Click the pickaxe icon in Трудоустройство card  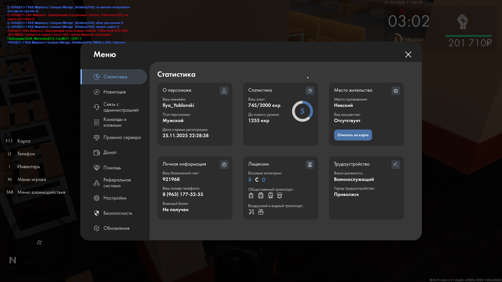click(396, 164)
